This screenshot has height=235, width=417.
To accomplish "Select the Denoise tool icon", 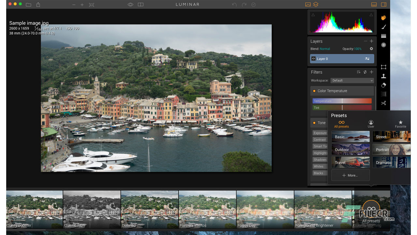I will pos(383,94).
